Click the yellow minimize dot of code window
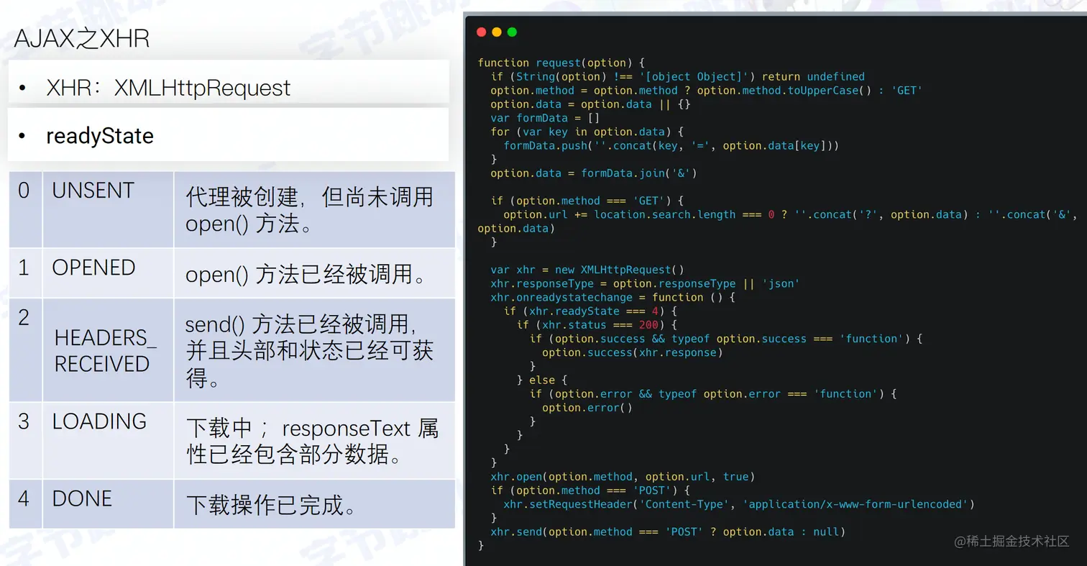1087x566 pixels. tap(497, 32)
